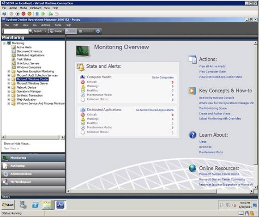Click Ctrl+Alt+Del icon in VM toolbar
This screenshot has width=259, height=217.
4,14
